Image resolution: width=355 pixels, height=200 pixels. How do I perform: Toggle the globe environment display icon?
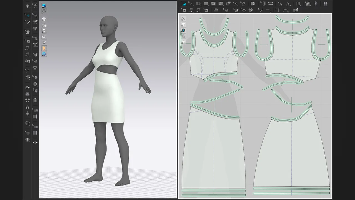click(44, 54)
